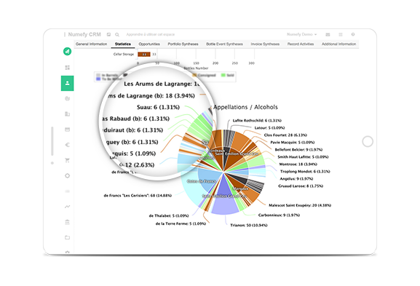Open the trend line chart icon in sidebar
The image size is (420, 286).
pos(67,207)
